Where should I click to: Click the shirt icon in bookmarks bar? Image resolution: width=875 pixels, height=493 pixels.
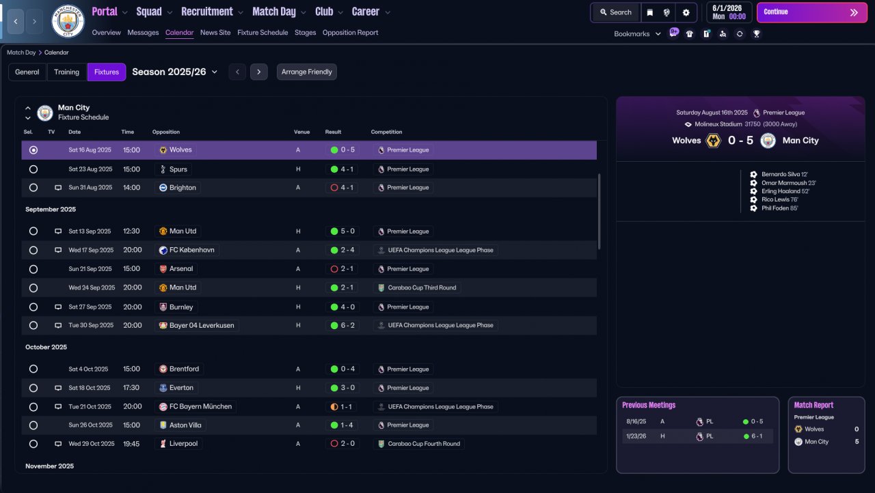689,33
